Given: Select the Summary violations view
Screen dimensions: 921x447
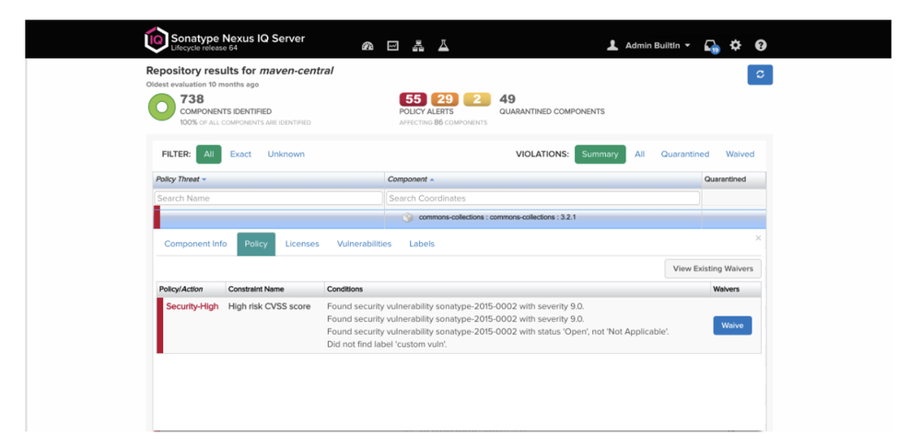Looking at the screenshot, I should click(600, 155).
